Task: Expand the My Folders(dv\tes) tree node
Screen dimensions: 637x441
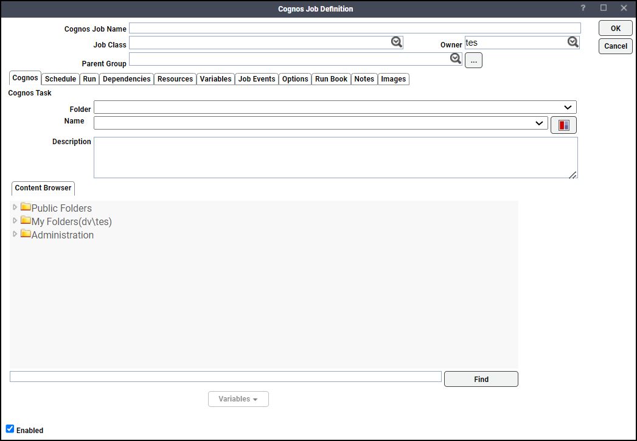Action: (15, 220)
